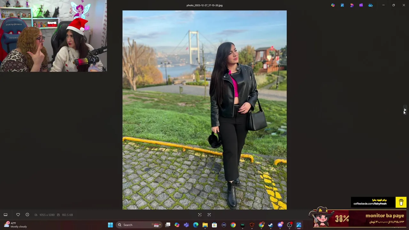Open Microsoft Designer icon in title bar
The height and width of the screenshot is (230, 409).
coord(352,5)
